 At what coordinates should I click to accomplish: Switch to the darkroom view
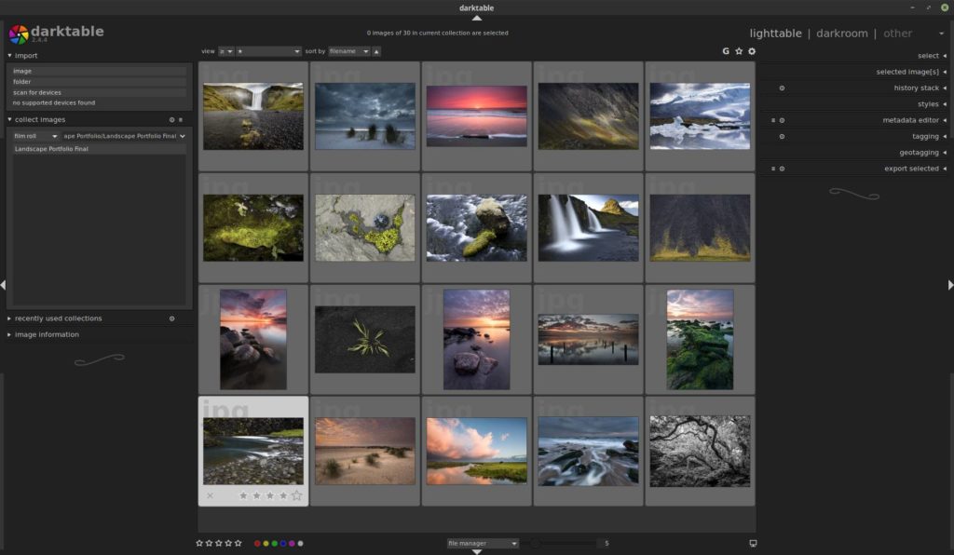tap(841, 34)
